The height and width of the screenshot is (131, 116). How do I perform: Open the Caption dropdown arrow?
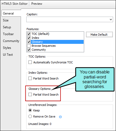click(111, 20)
